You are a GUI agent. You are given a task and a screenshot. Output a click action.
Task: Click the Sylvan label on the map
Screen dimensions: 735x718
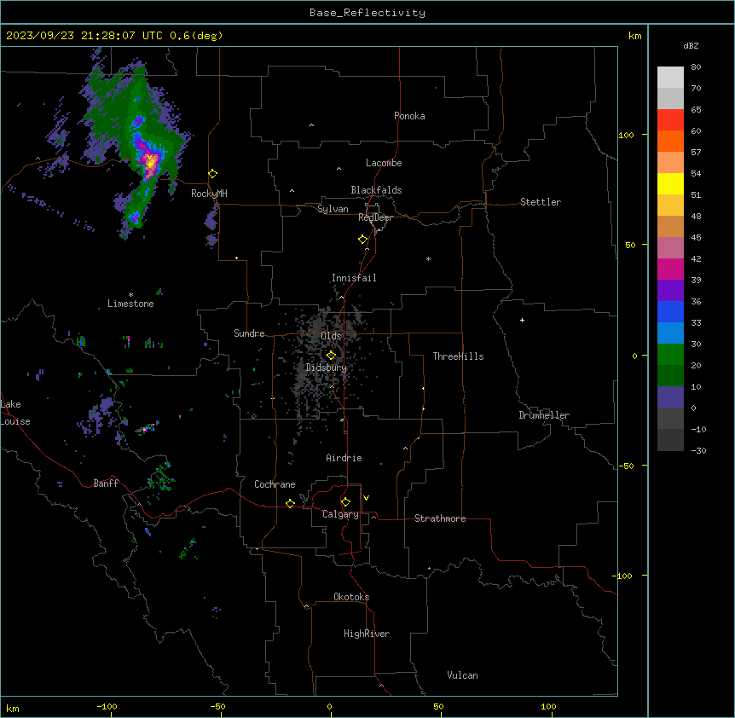[333, 209]
